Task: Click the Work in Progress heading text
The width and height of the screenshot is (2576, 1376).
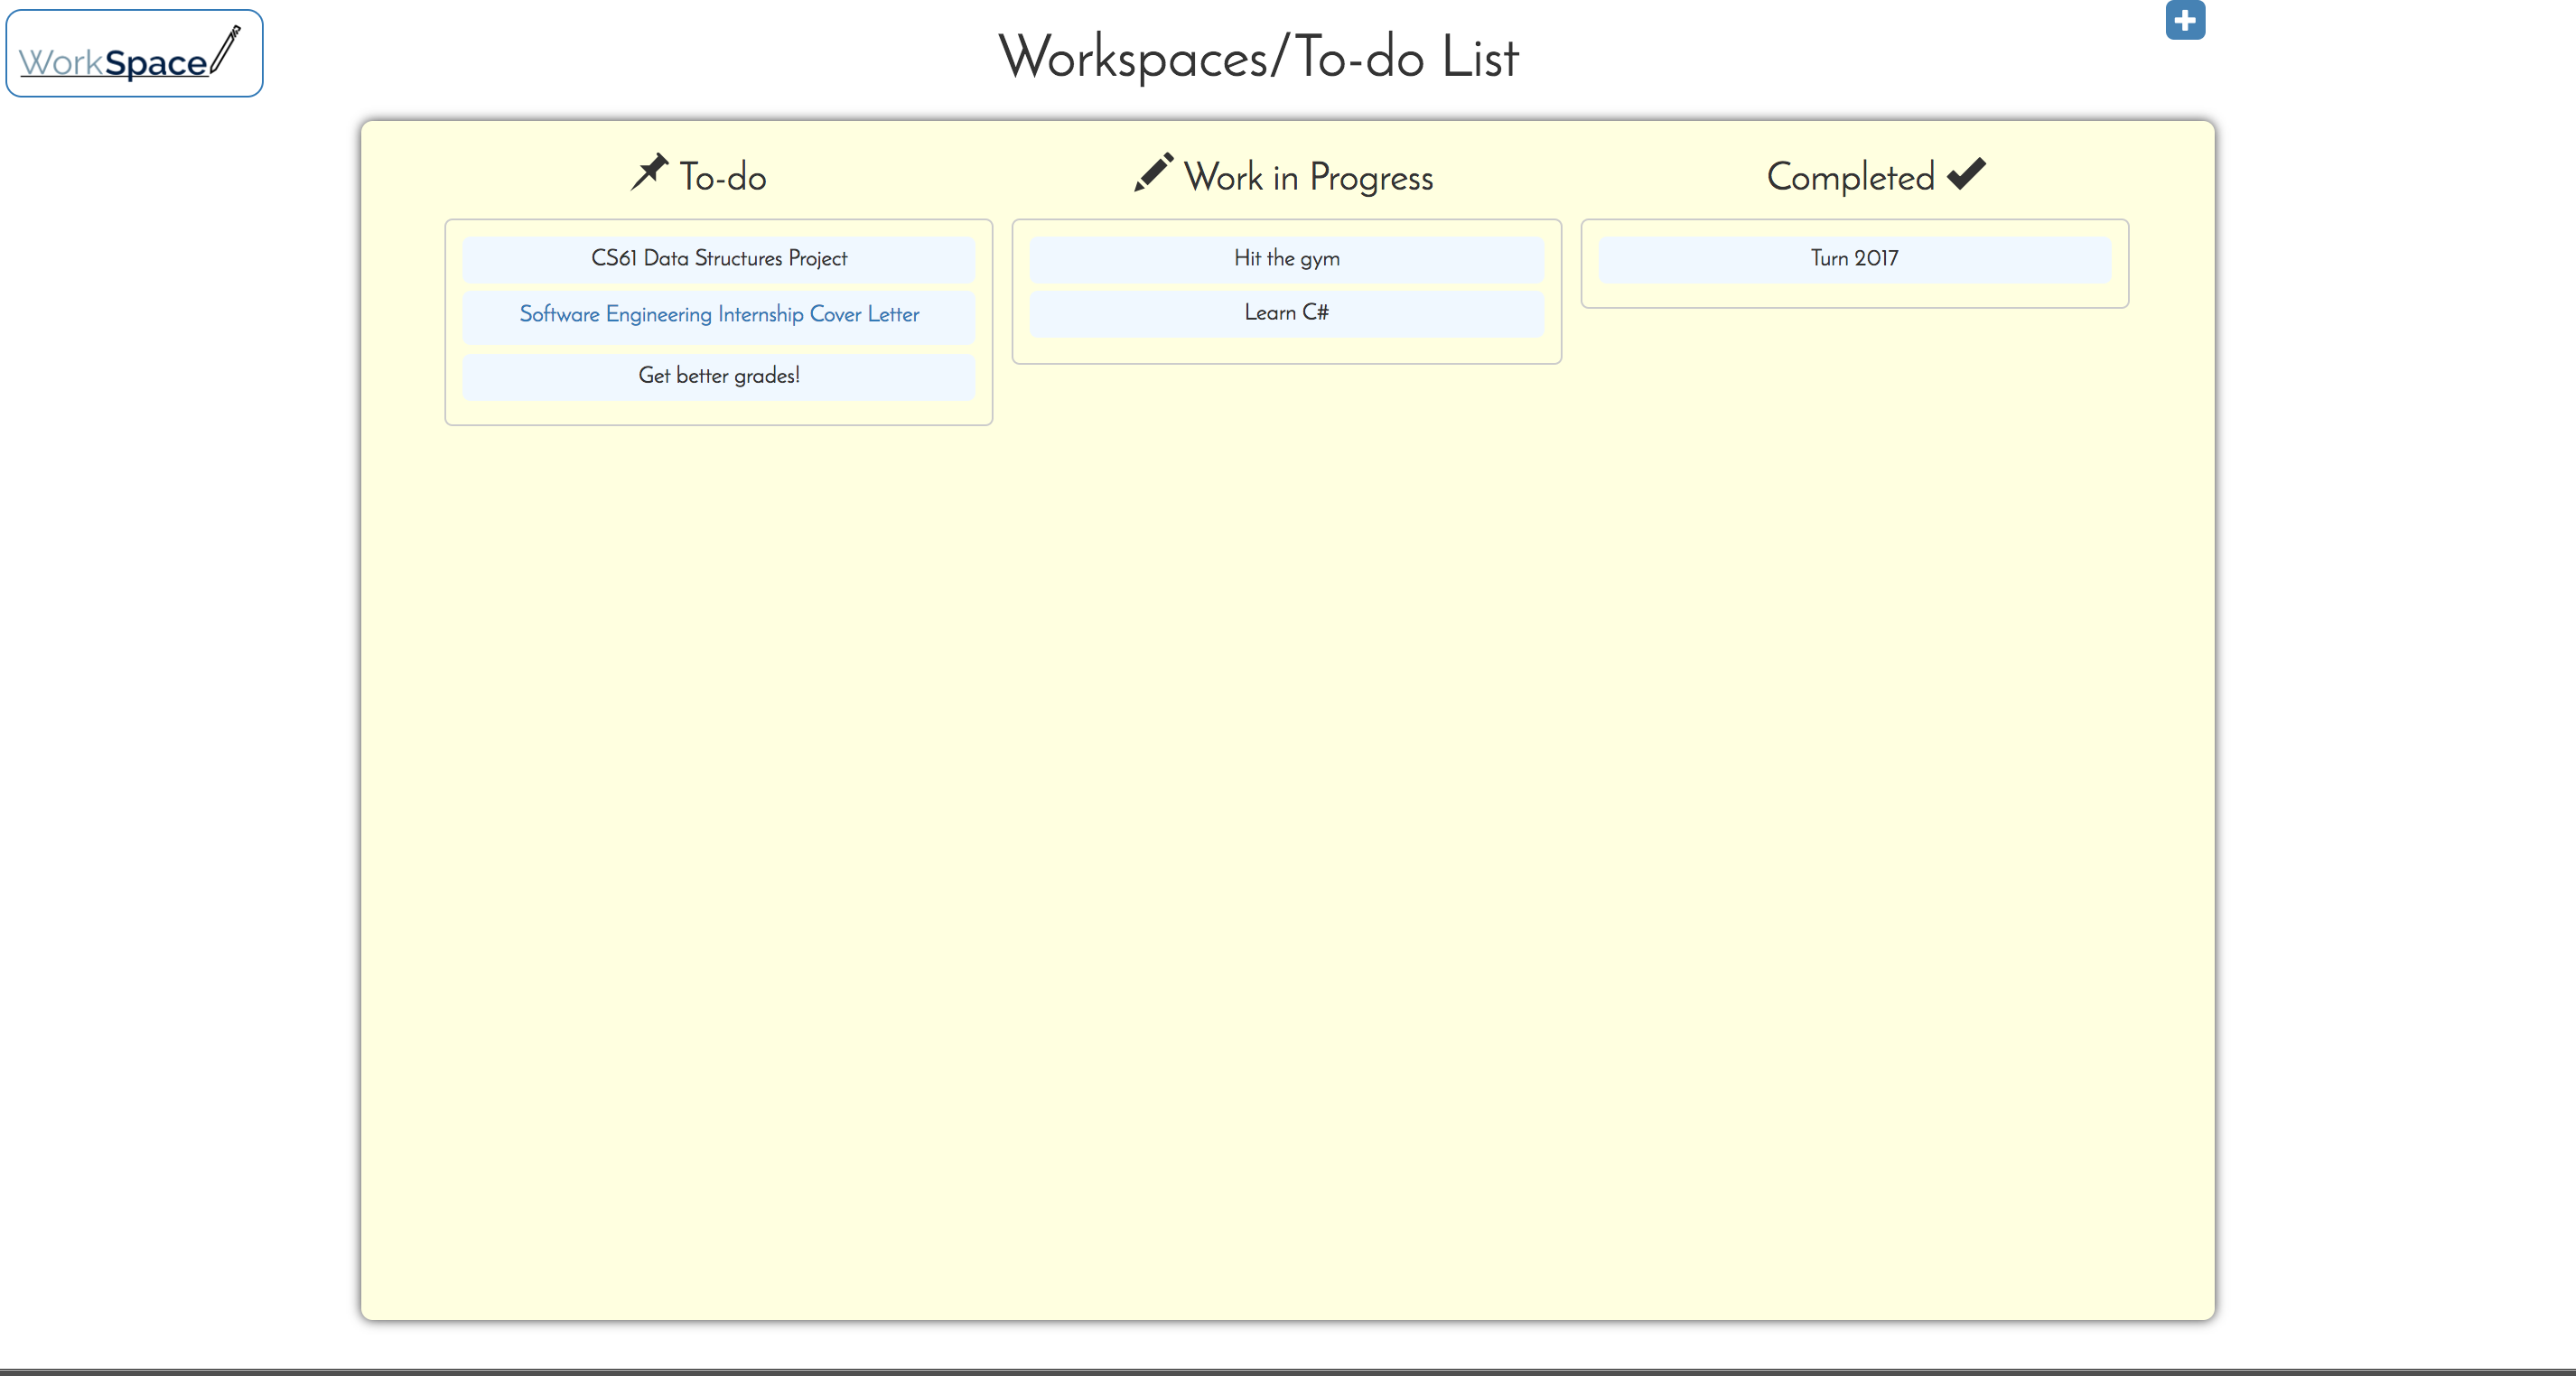Action: [1308, 177]
